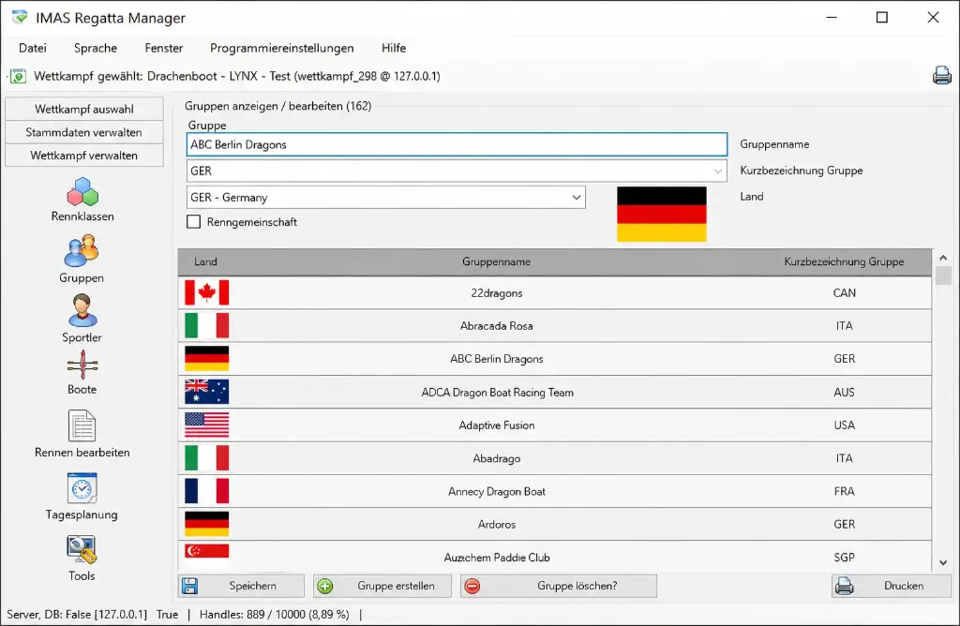Open the Sportler section icon

(x=82, y=310)
